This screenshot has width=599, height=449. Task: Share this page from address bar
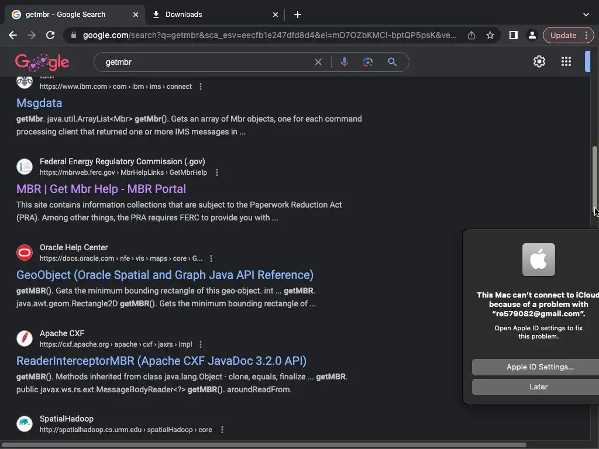471,36
